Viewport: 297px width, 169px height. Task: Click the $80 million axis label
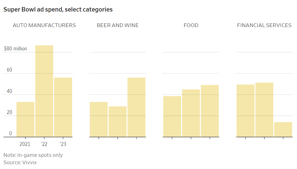(15, 49)
